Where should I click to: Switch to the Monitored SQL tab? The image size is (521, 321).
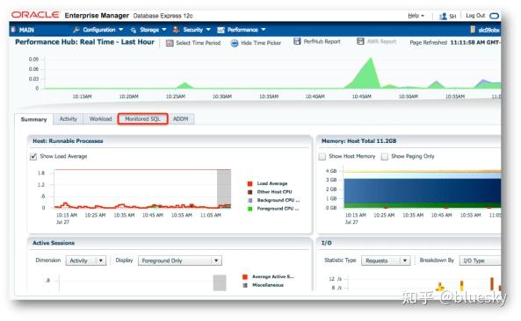(142, 119)
